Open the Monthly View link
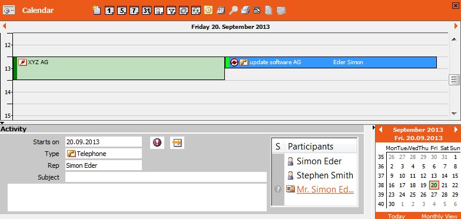Viewport: 461px width, 219px height. [x=439, y=216]
